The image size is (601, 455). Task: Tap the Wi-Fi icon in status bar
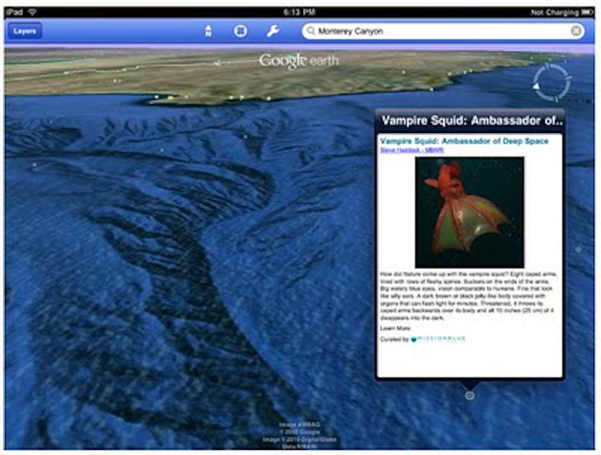32,12
